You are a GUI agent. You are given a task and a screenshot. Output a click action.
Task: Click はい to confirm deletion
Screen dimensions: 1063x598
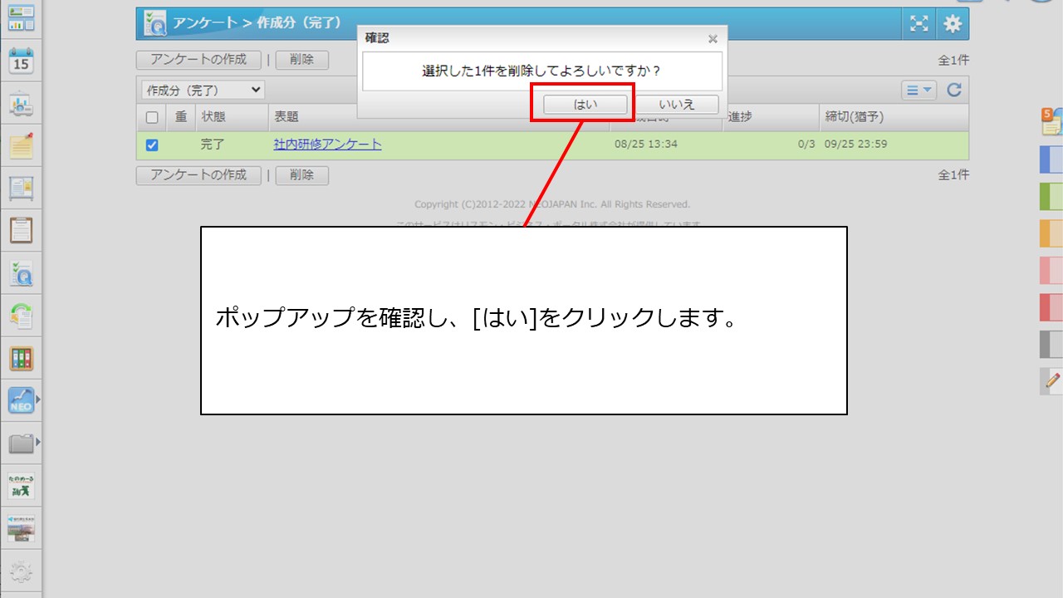click(585, 105)
